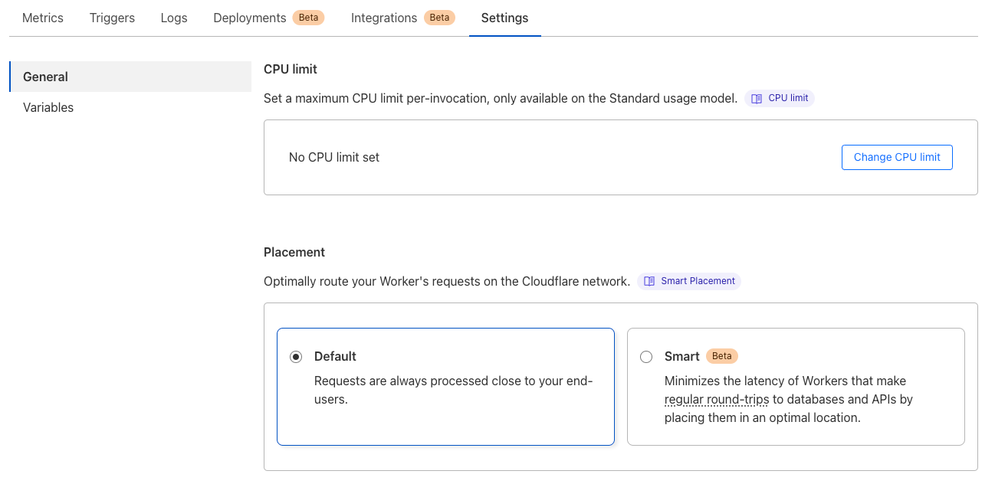Viewport: 995px width, 484px height.
Task: Open the Deployments tab
Action: click(250, 18)
